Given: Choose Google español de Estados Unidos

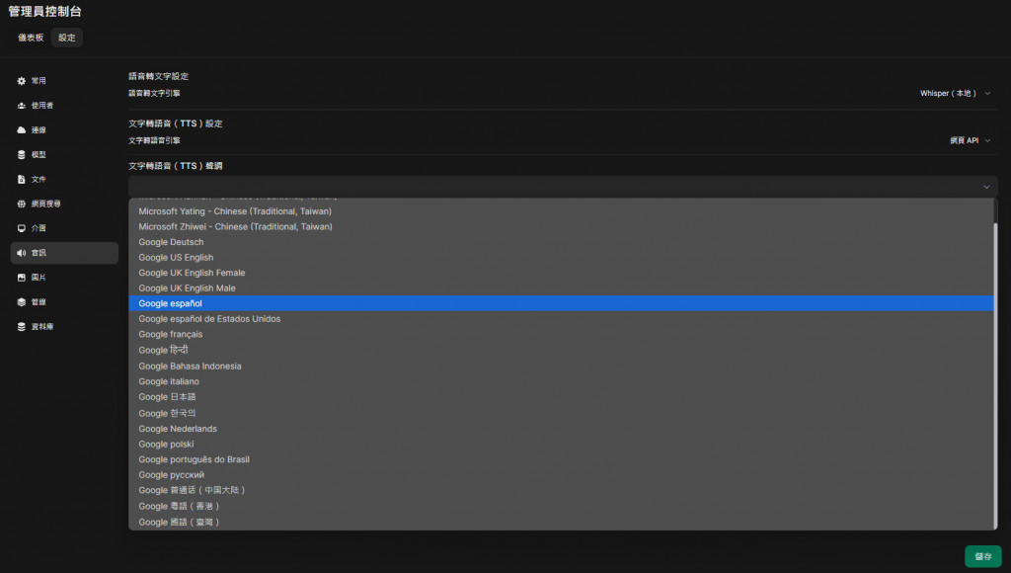Looking at the screenshot, I should point(561,319).
